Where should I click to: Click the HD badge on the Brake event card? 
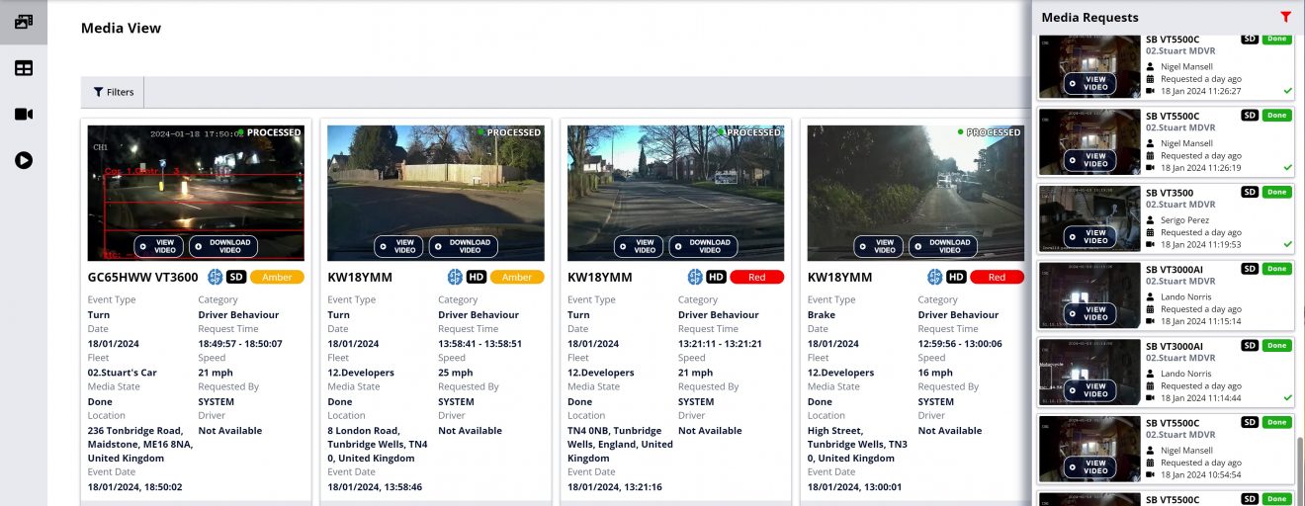[956, 278]
